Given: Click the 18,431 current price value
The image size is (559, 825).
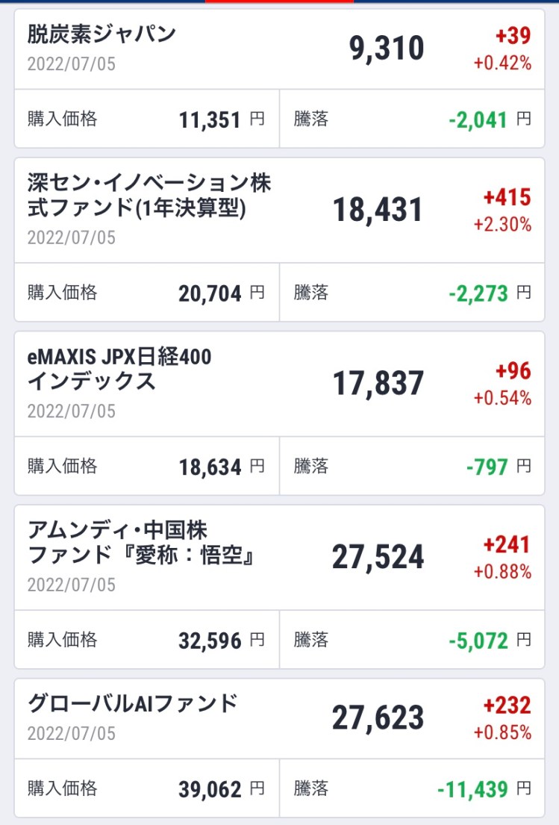Looking at the screenshot, I should coord(378,211).
